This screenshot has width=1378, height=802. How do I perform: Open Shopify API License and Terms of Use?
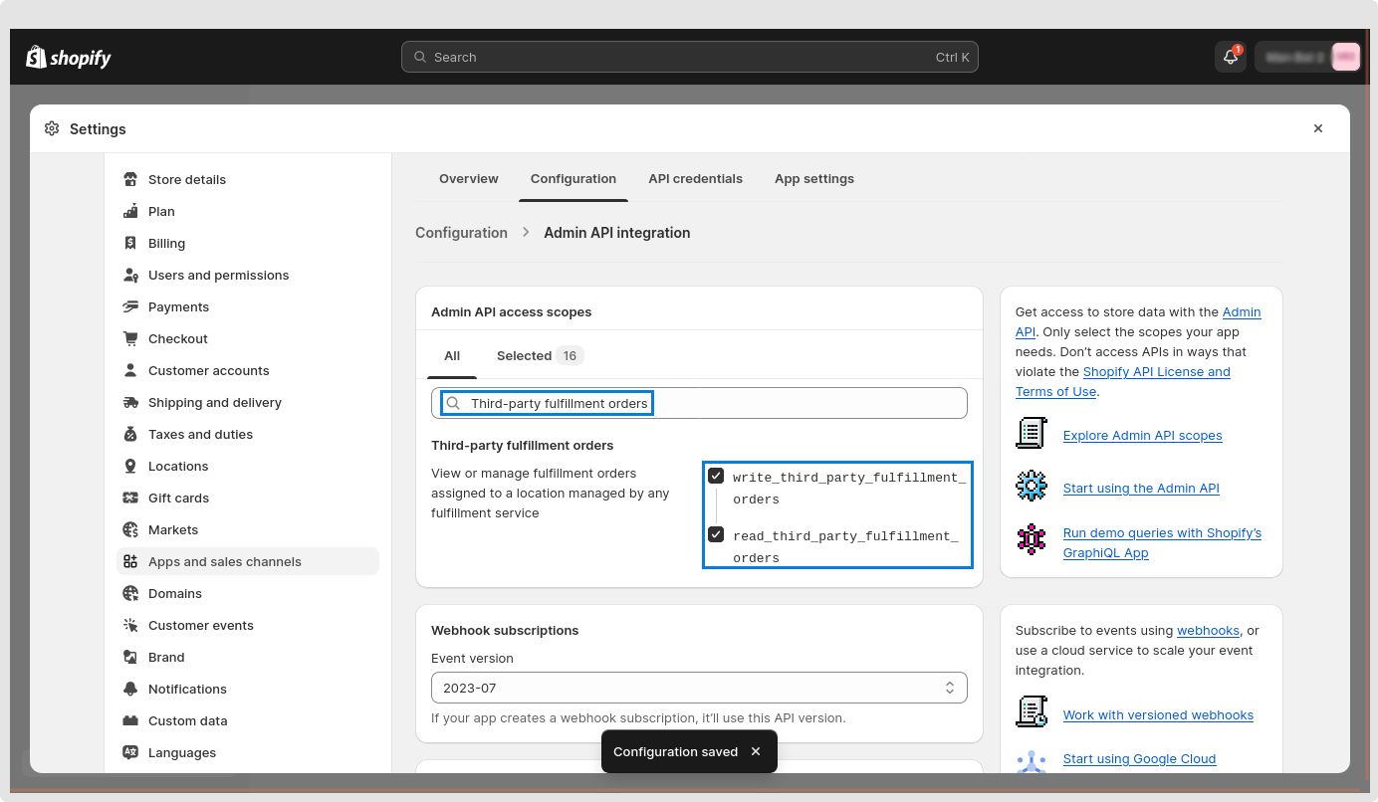(1156, 372)
